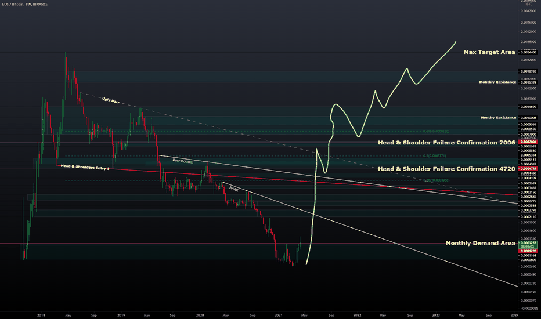541x319 pixels.
Task: Click the 0.0000650 price scale value
Action: point(528,267)
